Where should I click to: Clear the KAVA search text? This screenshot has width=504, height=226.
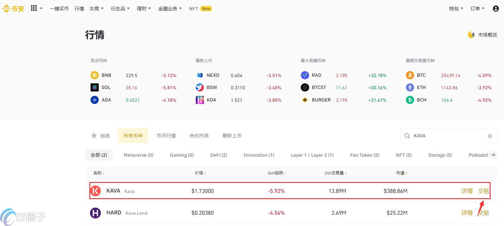click(x=490, y=136)
